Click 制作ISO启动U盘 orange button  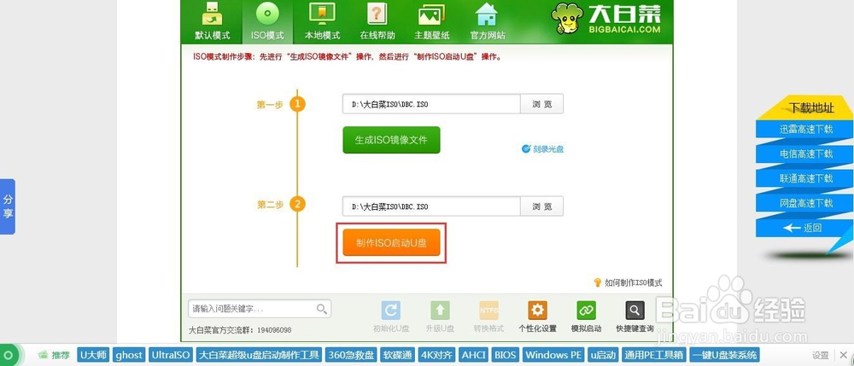coord(391,242)
